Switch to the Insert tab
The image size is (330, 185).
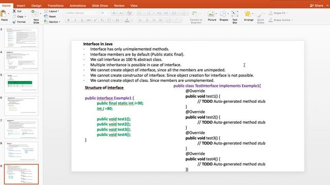click(21, 6)
